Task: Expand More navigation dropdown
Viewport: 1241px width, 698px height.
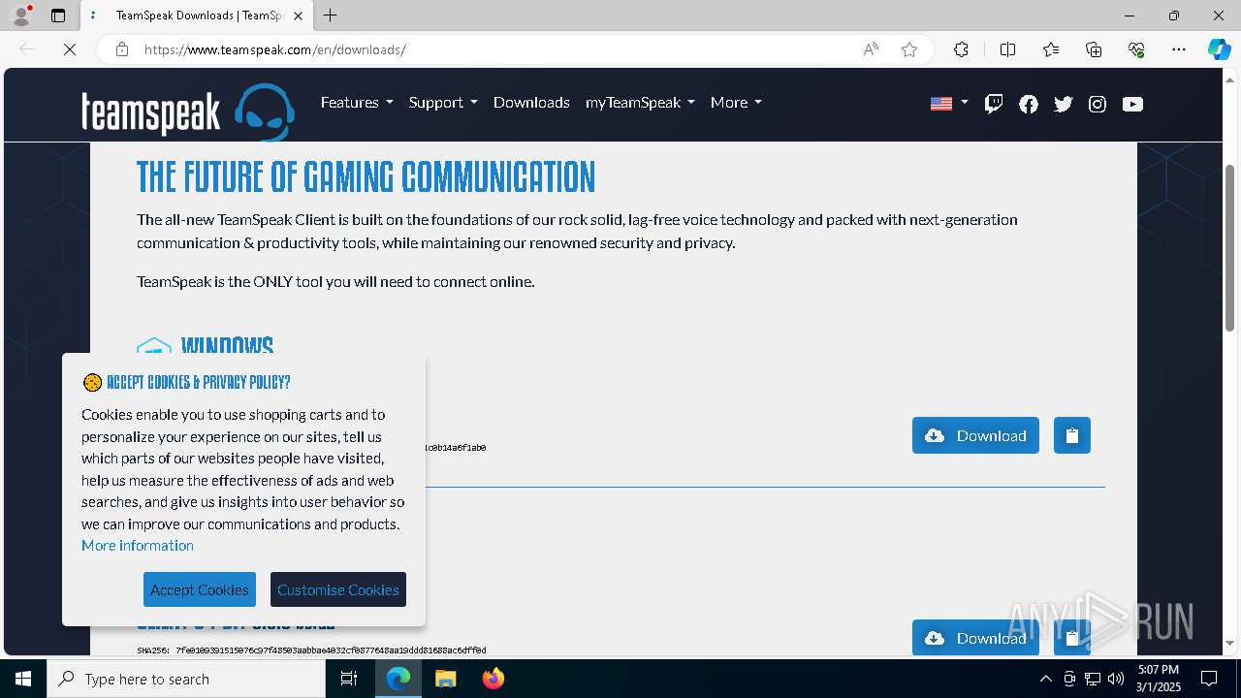Action: point(736,103)
